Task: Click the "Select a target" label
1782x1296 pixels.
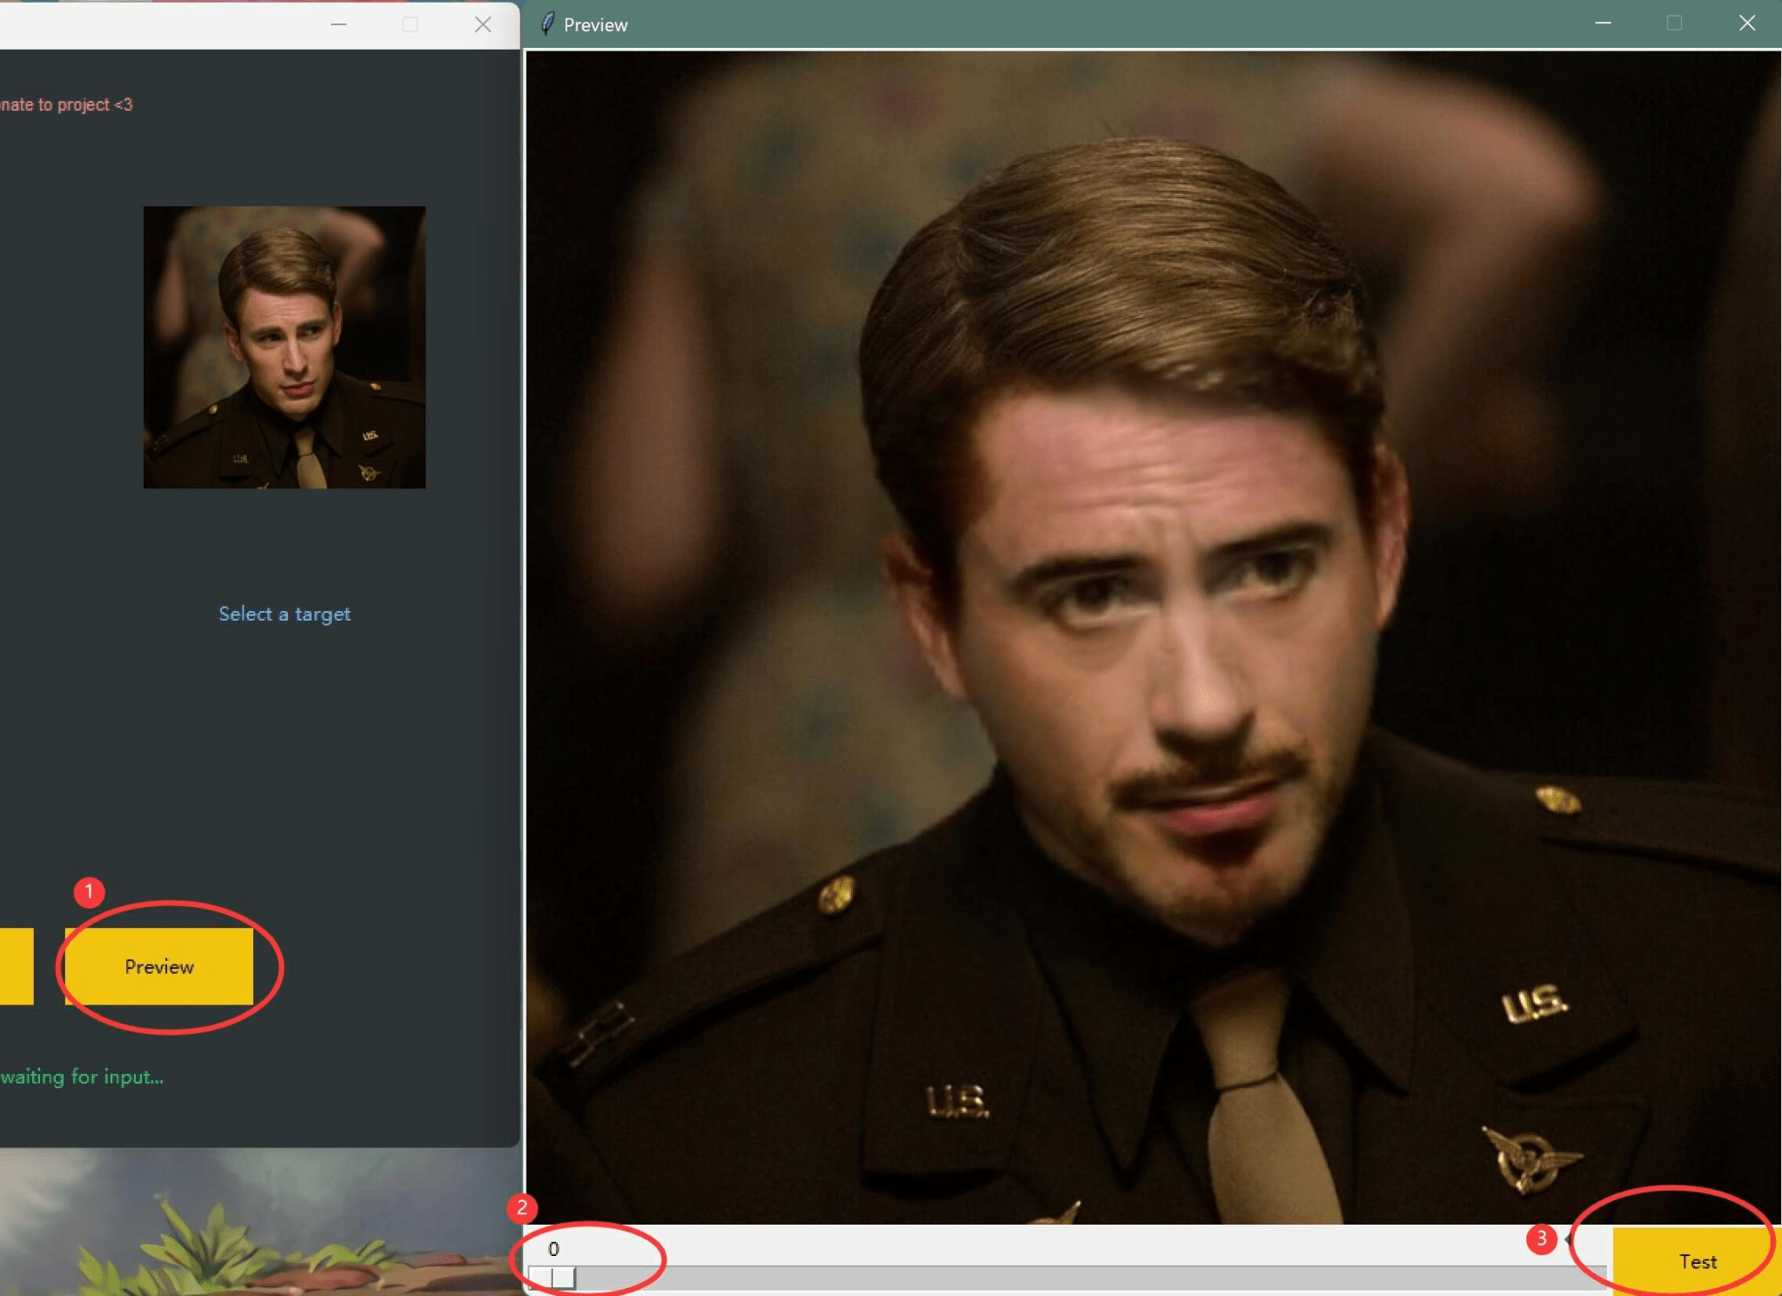Action: (x=285, y=614)
